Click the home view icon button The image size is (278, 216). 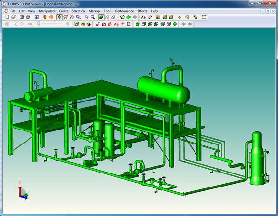pyautogui.click(x=122, y=17)
